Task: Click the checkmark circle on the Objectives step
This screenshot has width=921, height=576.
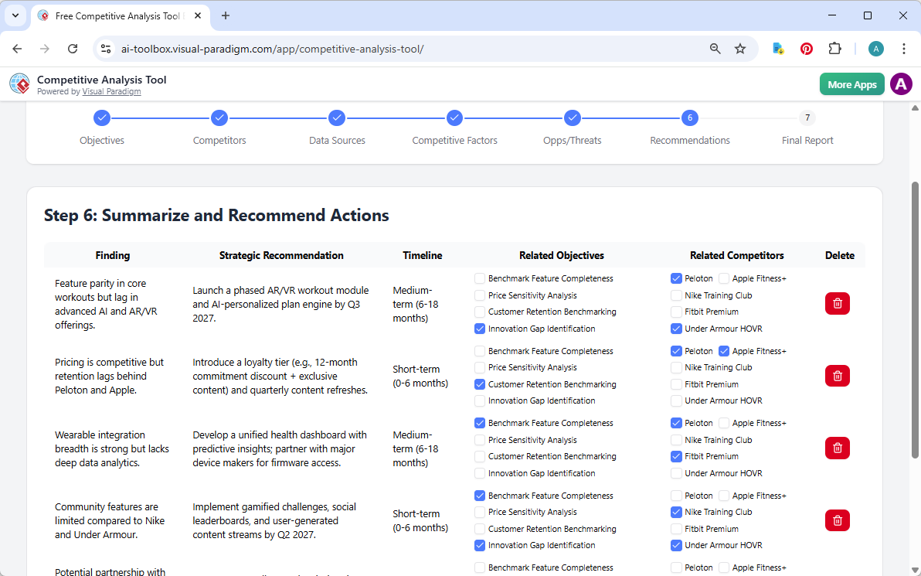Action: 102,118
